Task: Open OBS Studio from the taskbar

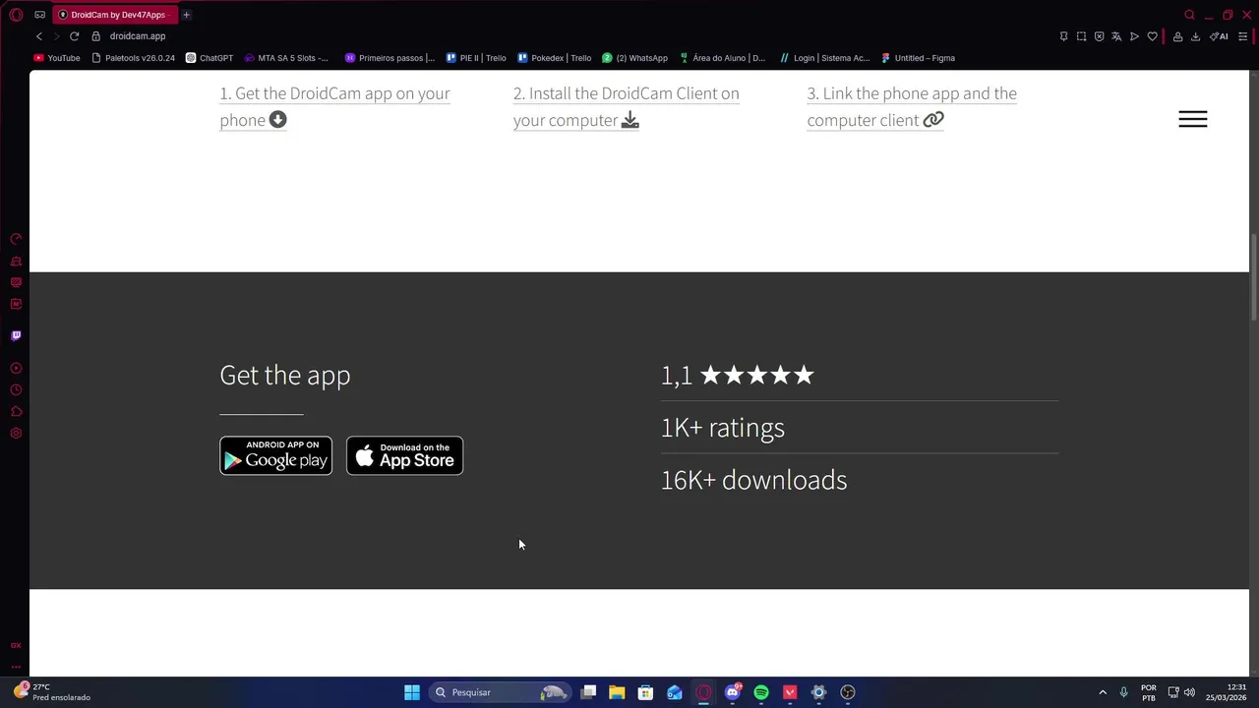Action: 848,692
